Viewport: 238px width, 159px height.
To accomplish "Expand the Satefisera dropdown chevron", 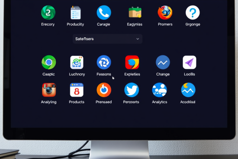I will point(138,39).
